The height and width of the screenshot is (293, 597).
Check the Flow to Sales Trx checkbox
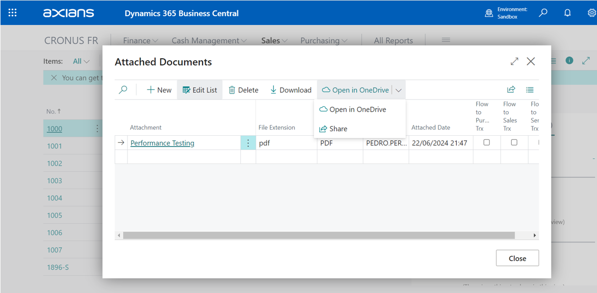point(514,143)
